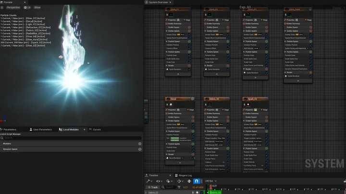Add module to Decal Particle Spawn section

tap(193, 131)
